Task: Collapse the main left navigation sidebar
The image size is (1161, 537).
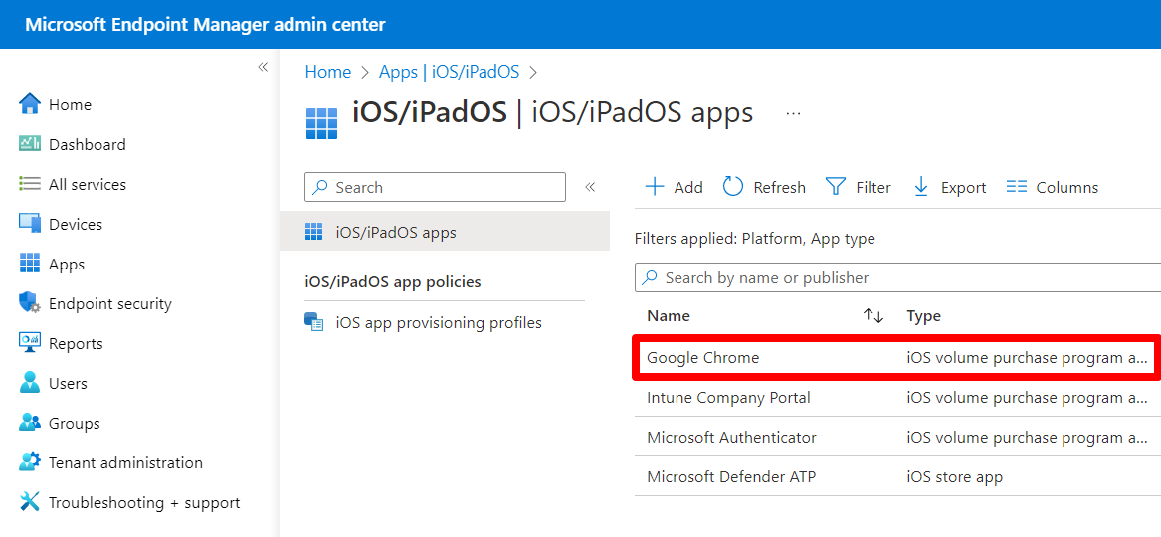Action: click(262, 68)
